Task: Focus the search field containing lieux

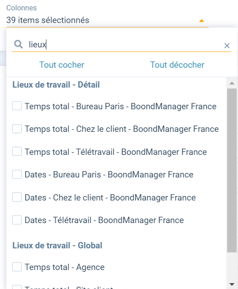Action: pos(125,44)
